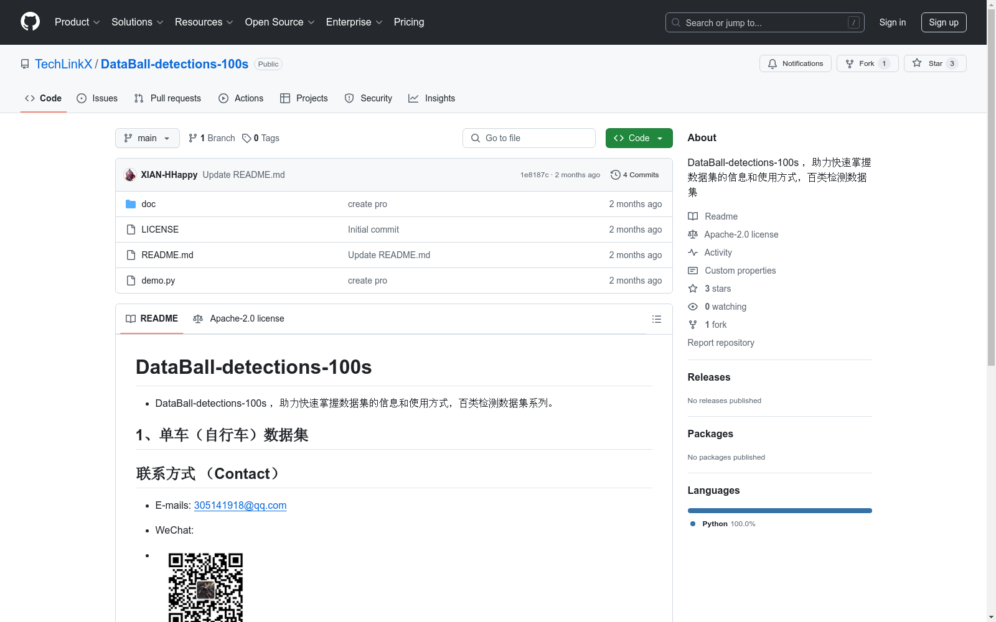Click the Go to file search field
996x622 pixels.
tap(529, 138)
